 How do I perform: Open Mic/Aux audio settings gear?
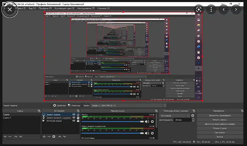pyautogui.click(x=152, y=121)
